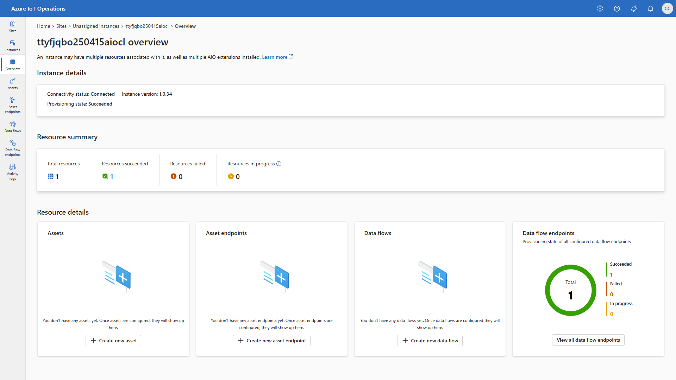Click the Assets empty-state illustration

(x=116, y=277)
